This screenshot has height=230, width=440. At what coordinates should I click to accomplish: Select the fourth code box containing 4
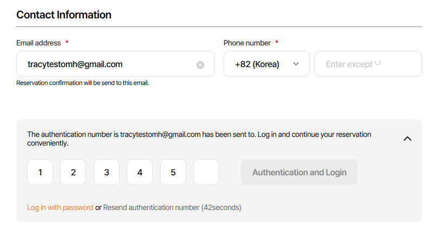tap(140, 173)
